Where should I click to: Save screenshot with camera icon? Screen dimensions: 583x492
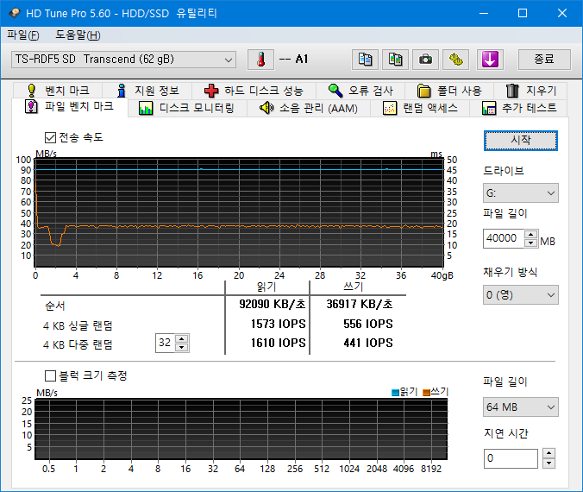coord(425,60)
